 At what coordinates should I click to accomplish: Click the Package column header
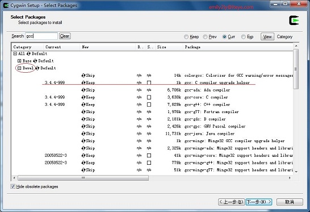(238, 47)
